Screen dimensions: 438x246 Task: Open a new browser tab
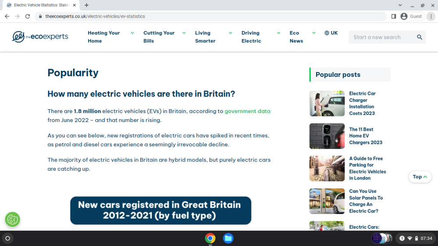point(87,5)
